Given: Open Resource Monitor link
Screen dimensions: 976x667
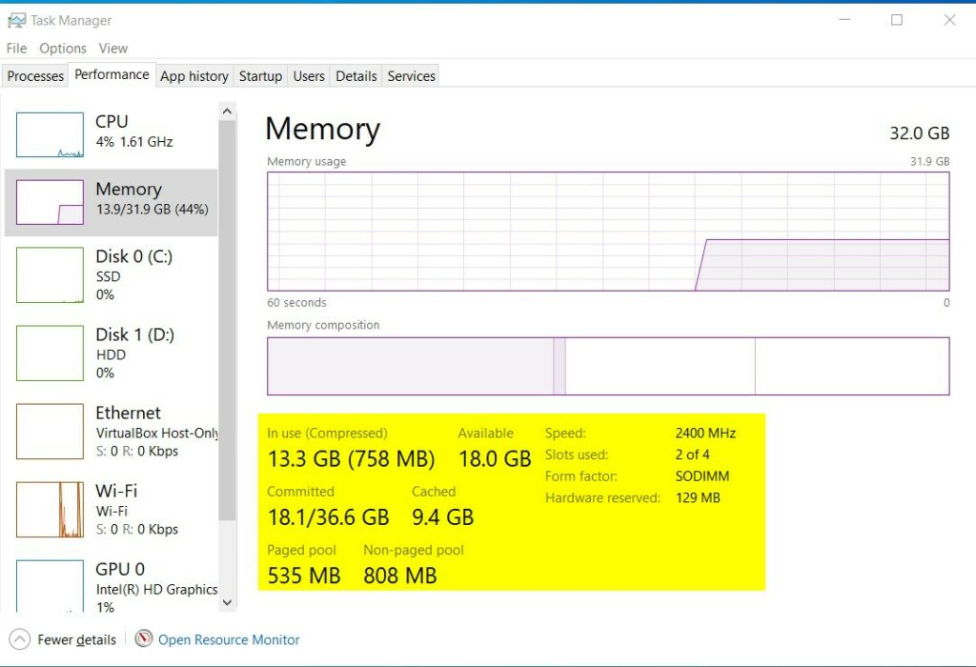Looking at the screenshot, I should click(229, 640).
